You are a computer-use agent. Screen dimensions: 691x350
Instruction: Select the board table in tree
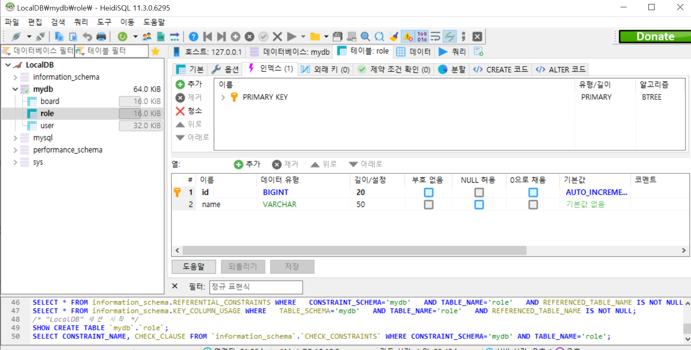point(50,101)
